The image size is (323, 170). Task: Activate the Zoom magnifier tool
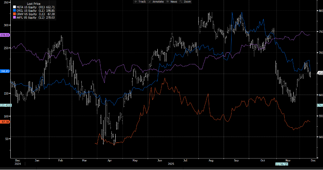tap(185, 2)
